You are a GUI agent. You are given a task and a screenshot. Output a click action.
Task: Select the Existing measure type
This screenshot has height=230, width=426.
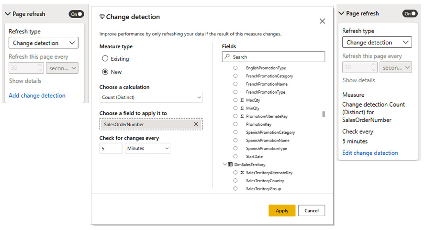105,59
